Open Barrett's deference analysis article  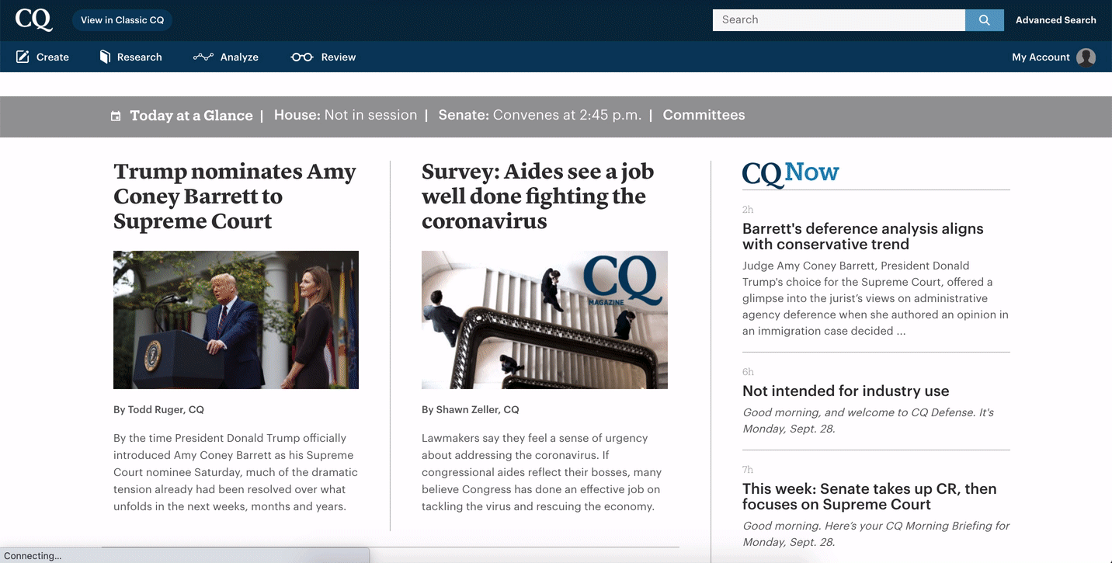click(863, 236)
